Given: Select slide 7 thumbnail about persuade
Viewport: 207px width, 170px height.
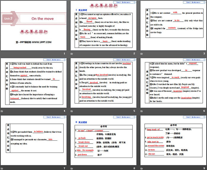Looking at the screenshot, I should pos(33,140).
